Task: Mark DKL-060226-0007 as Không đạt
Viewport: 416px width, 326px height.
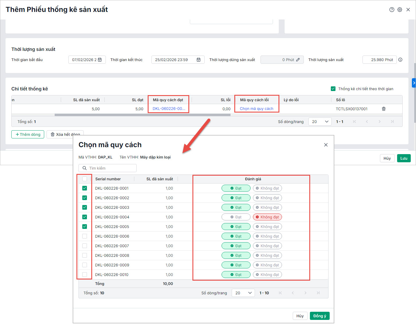Action: click(x=267, y=246)
